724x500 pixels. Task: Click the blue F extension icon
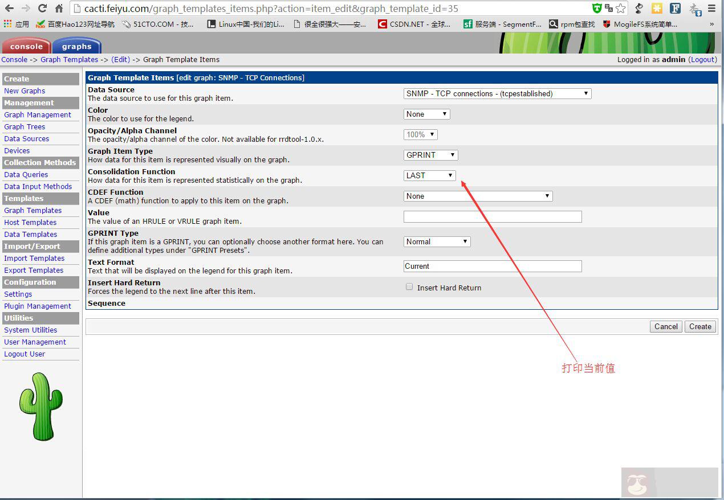pos(675,9)
